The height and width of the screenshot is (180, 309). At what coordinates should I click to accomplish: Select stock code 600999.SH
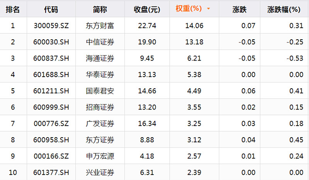coord(51,108)
